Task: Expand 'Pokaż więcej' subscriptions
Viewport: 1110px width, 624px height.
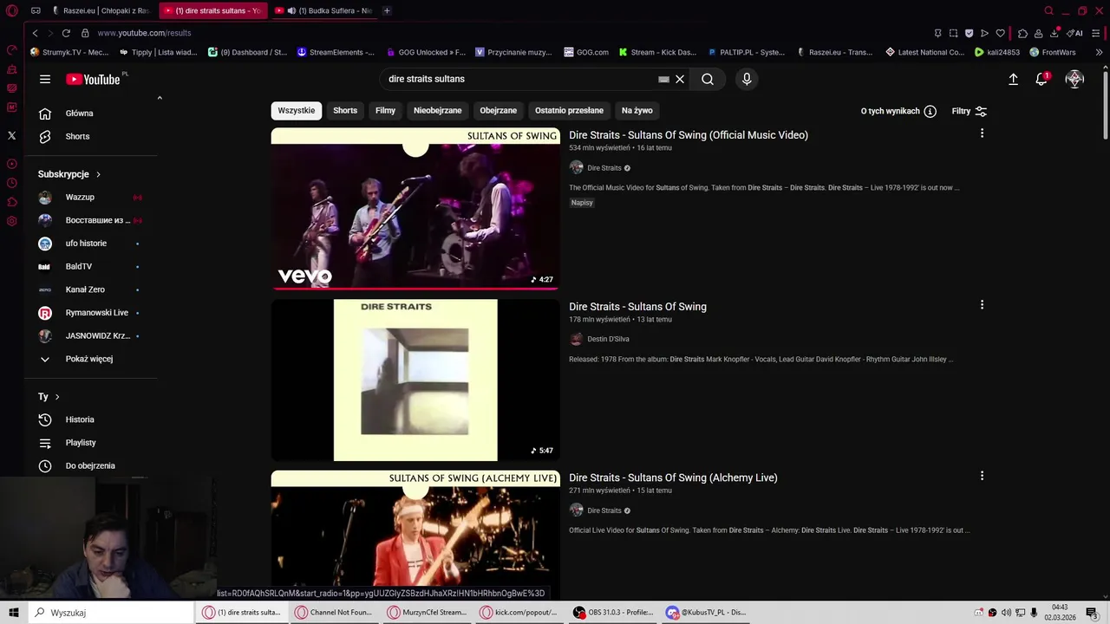Action: point(92,359)
